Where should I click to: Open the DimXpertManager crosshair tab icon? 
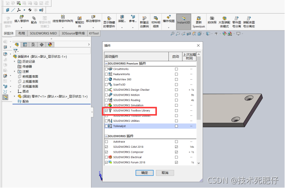coord(42,45)
